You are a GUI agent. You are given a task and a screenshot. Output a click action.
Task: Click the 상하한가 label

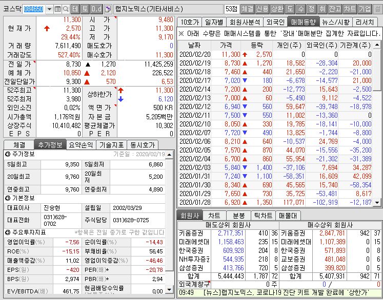click(99, 95)
